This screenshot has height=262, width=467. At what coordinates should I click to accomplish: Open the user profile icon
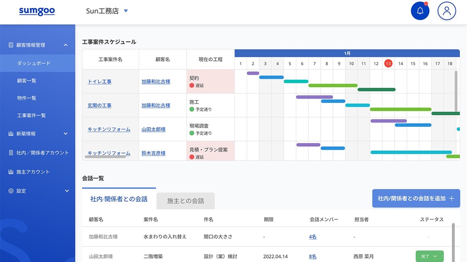446,11
